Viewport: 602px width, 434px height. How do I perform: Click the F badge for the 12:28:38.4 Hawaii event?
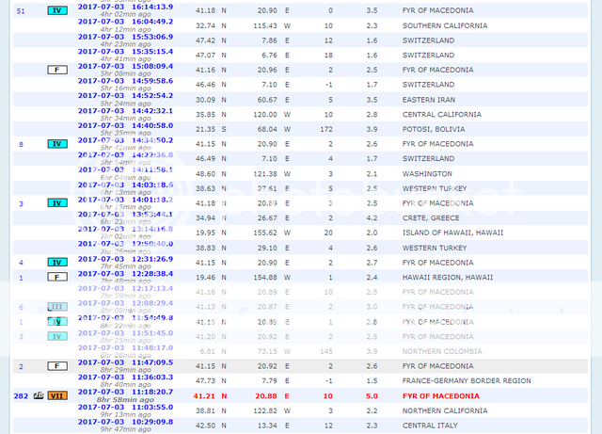58,278
